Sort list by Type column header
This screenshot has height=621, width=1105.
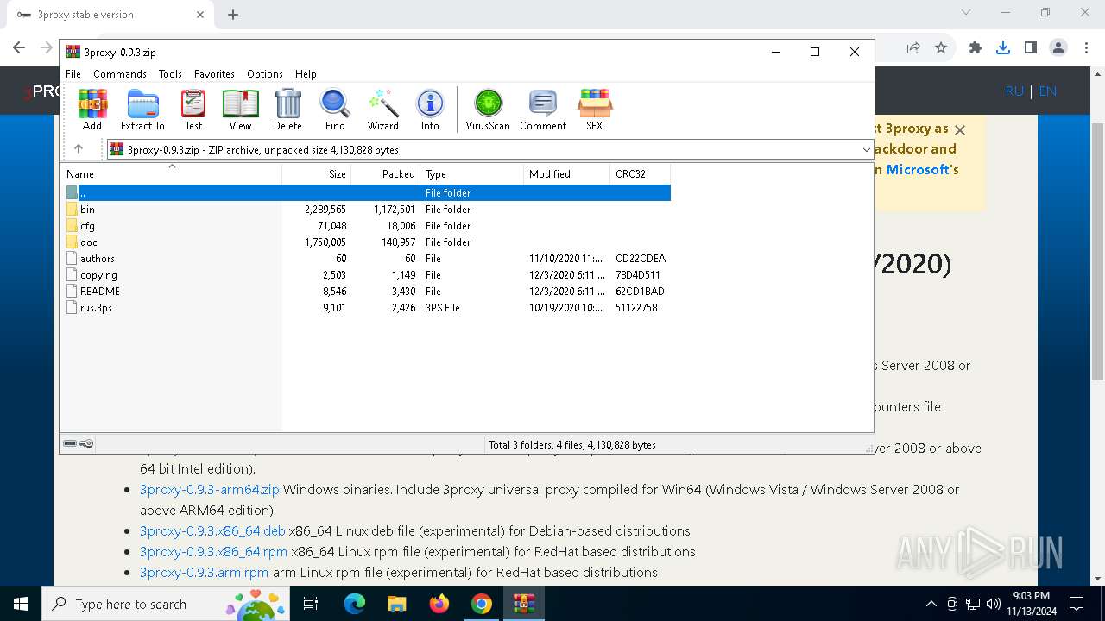pyautogui.click(x=471, y=173)
